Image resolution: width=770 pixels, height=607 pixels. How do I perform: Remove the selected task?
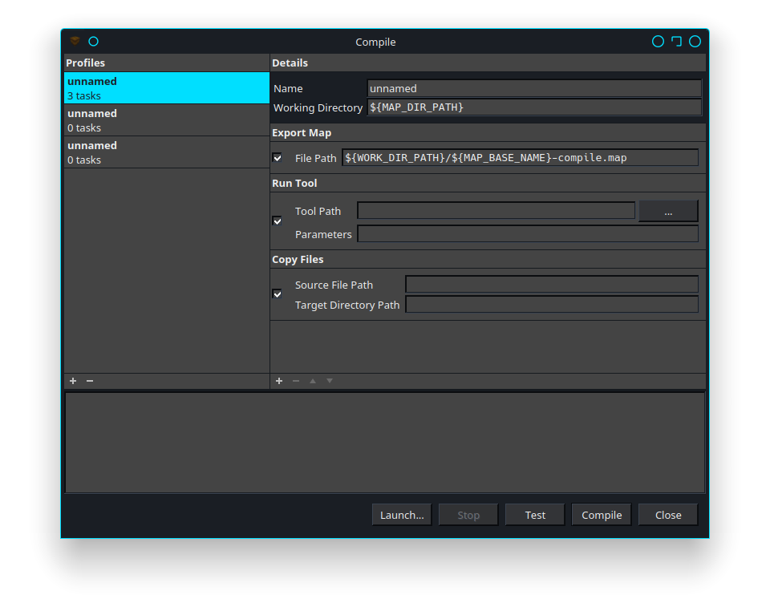pos(295,381)
